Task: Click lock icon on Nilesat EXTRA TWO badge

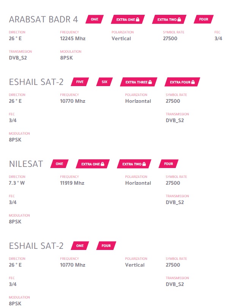Action: click(x=144, y=164)
